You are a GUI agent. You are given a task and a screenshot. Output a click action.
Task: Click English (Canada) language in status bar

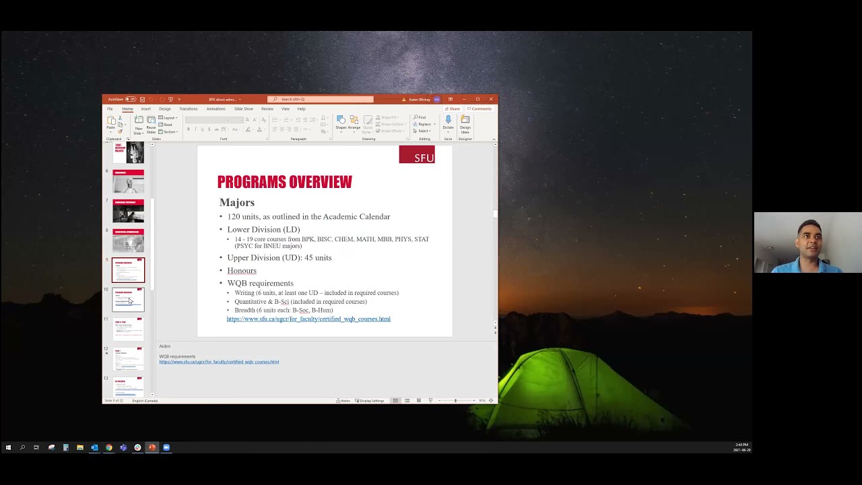[x=145, y=401]
